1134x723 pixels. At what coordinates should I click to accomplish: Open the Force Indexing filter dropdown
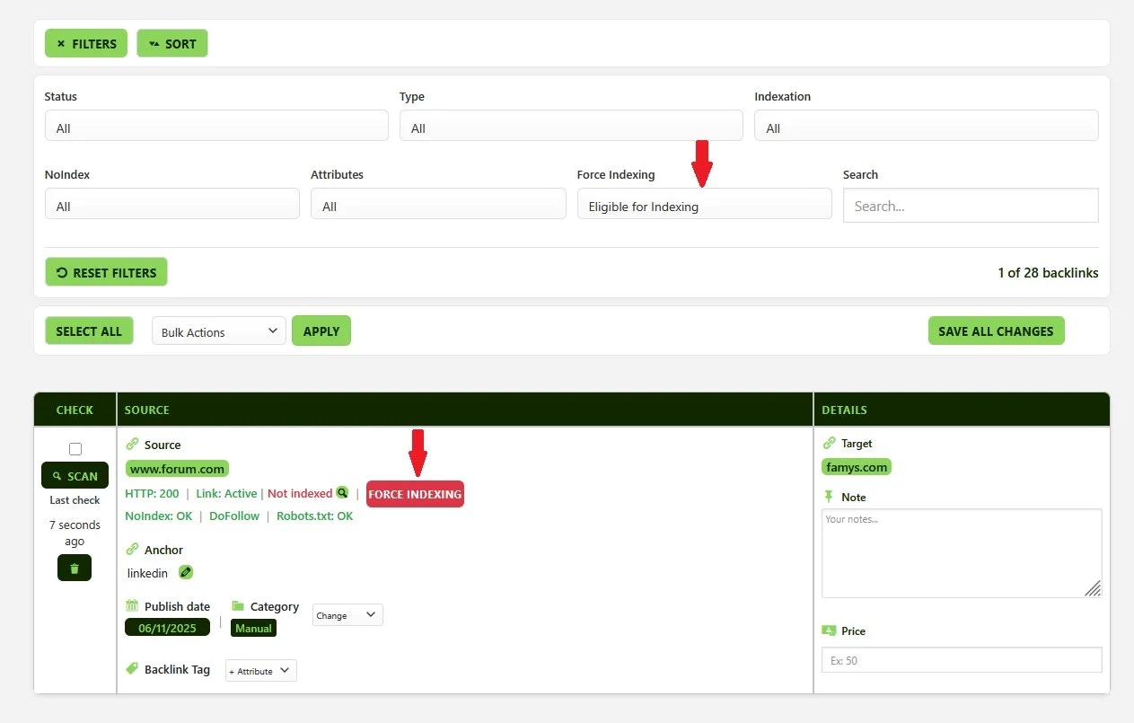click(x=704, y=206)
